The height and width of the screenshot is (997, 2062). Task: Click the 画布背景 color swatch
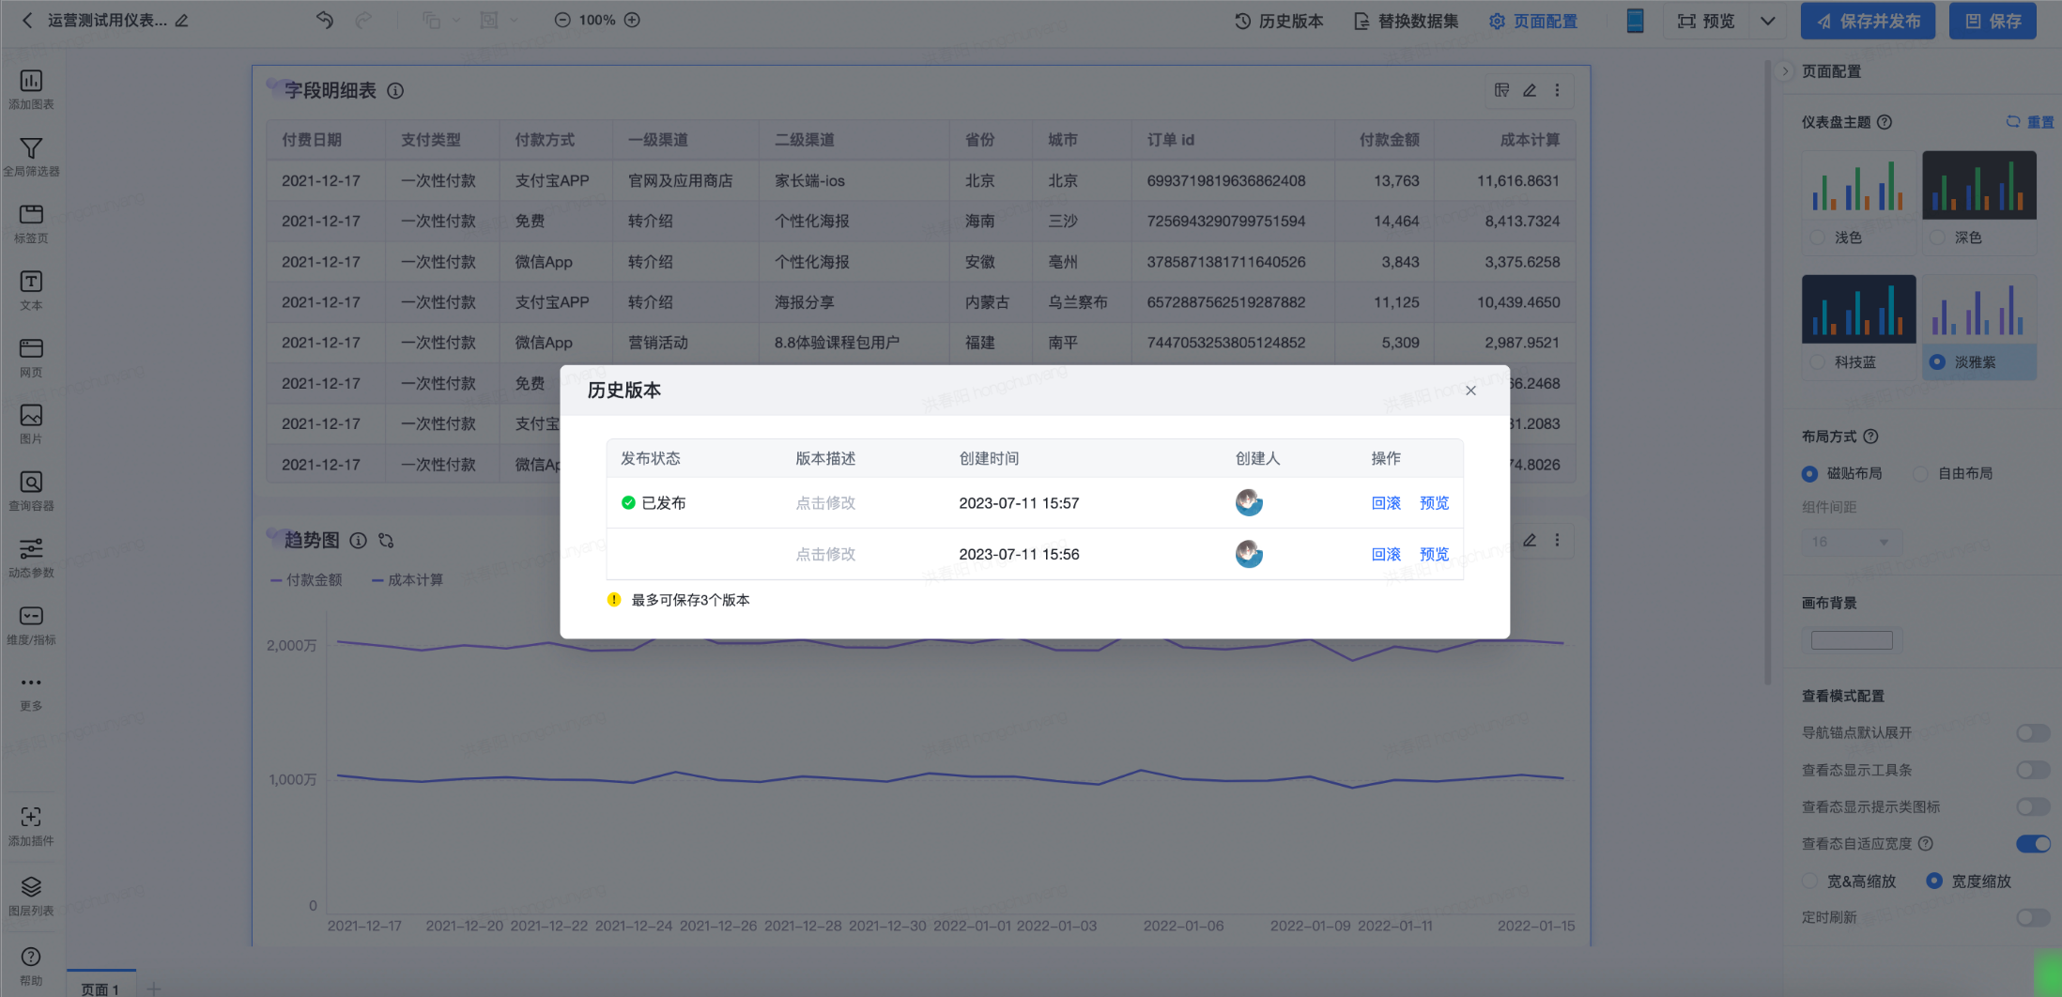[1852, 640]
